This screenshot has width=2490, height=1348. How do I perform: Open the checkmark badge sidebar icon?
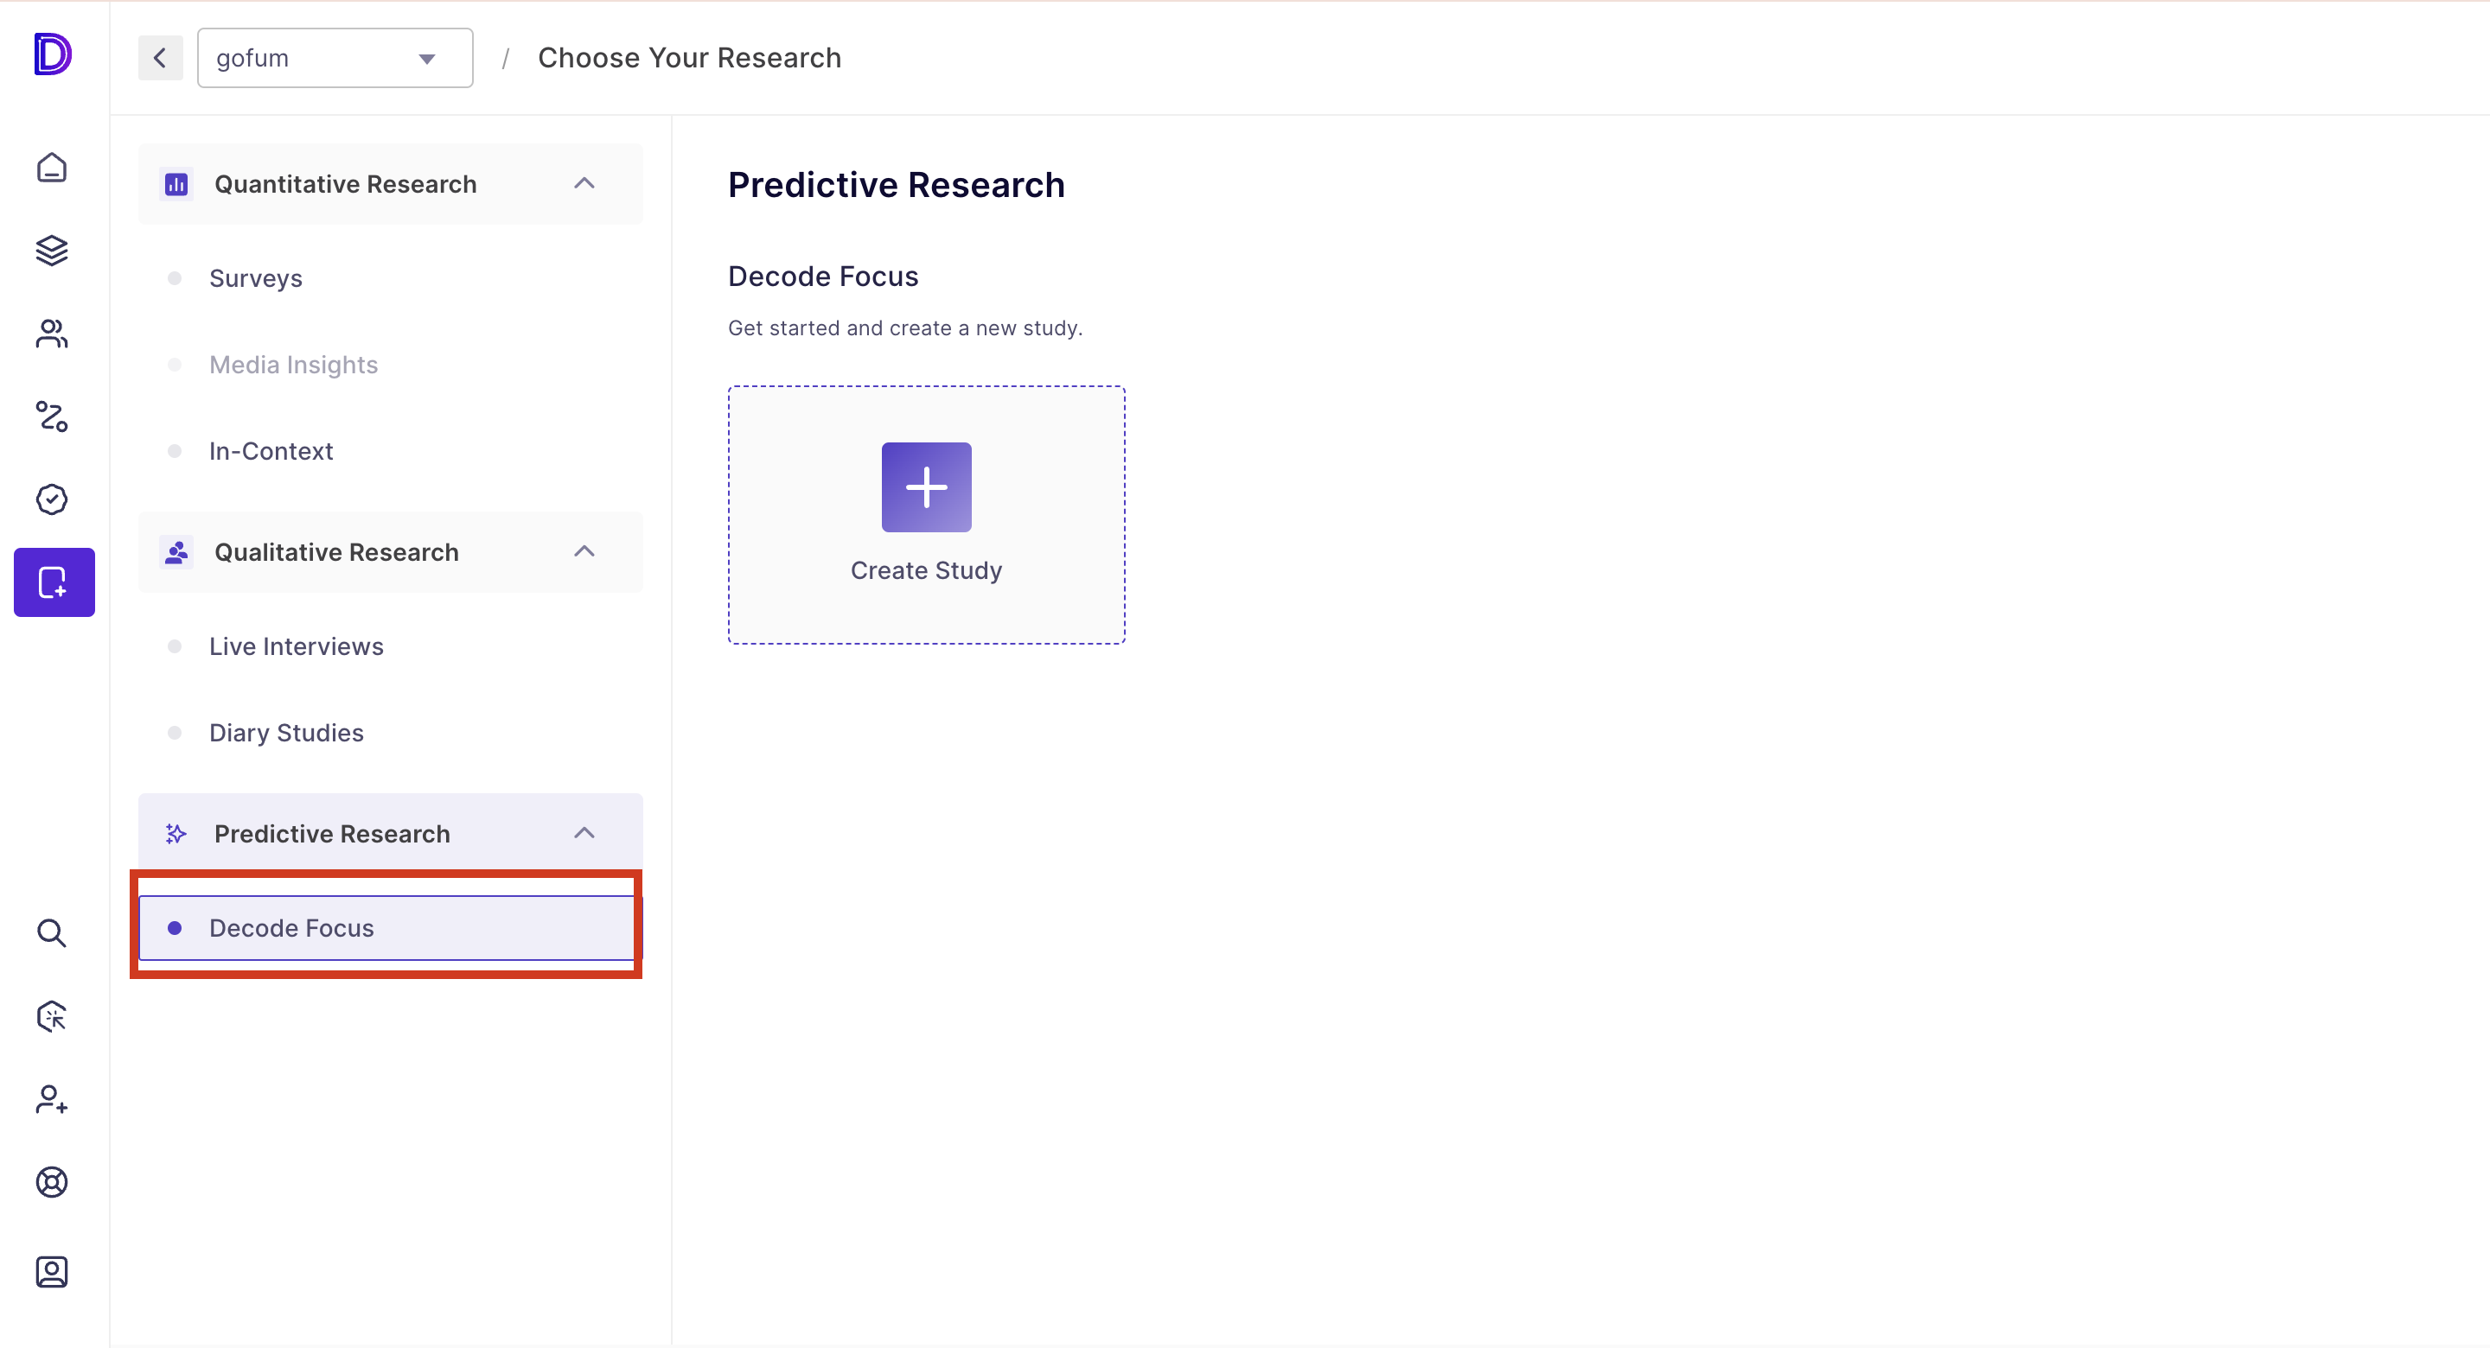52,499
